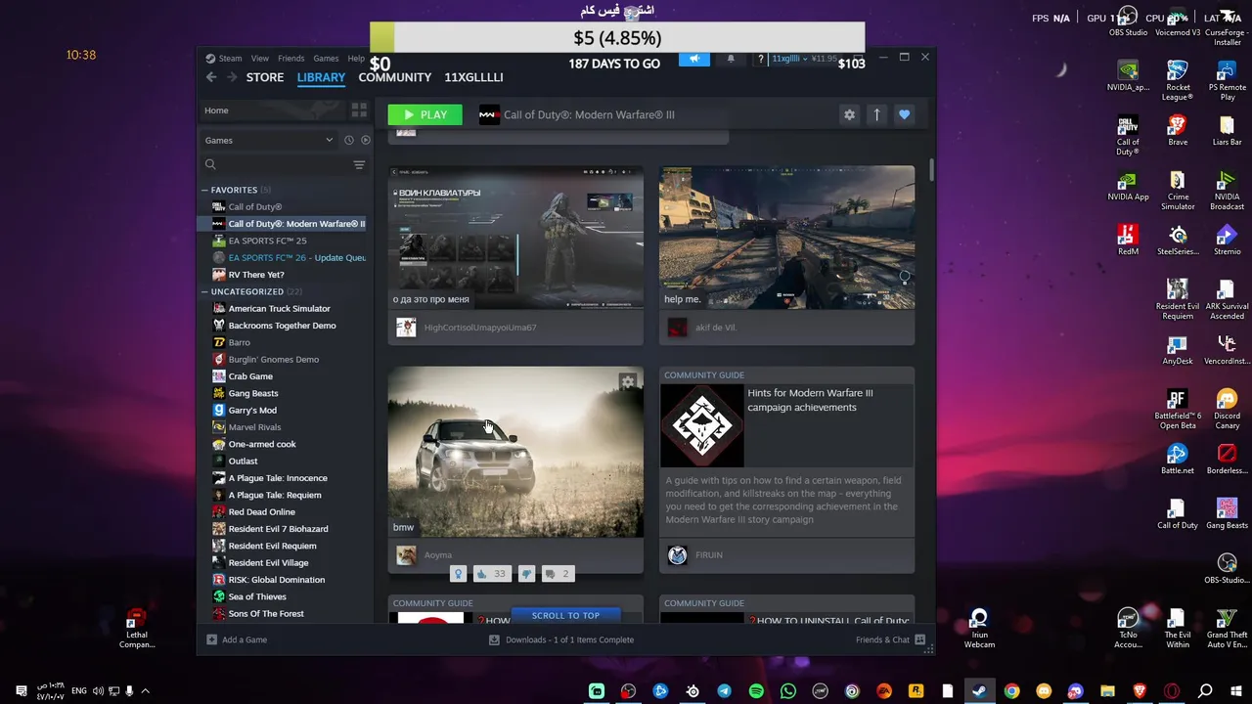Open the Brave desktop shortcut
The width and height of the screenshot is (1252, 704).
point(1178,131)
